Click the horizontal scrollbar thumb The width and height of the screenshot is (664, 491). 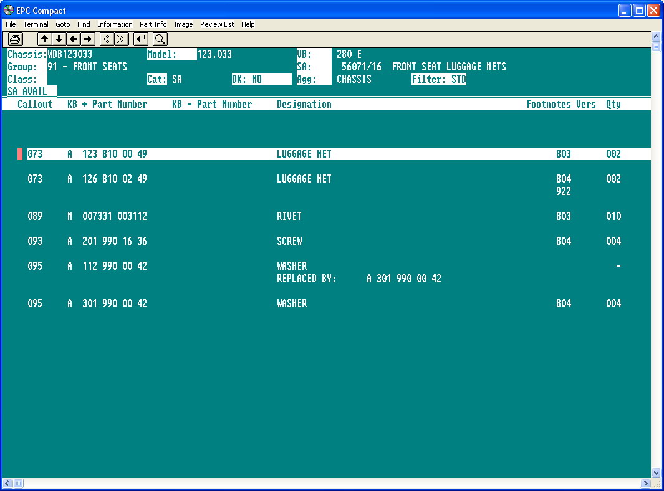pos(18,483)
